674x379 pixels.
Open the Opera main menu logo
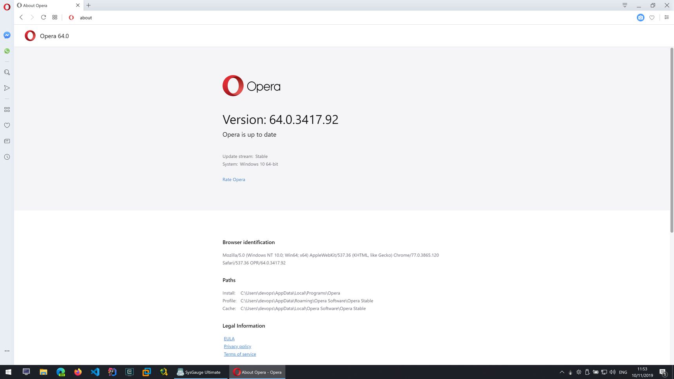7,7
